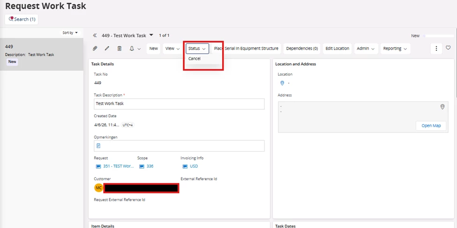Click the trash delete icon
Screen dimensions: 457x228
click(x=119, y=48)
